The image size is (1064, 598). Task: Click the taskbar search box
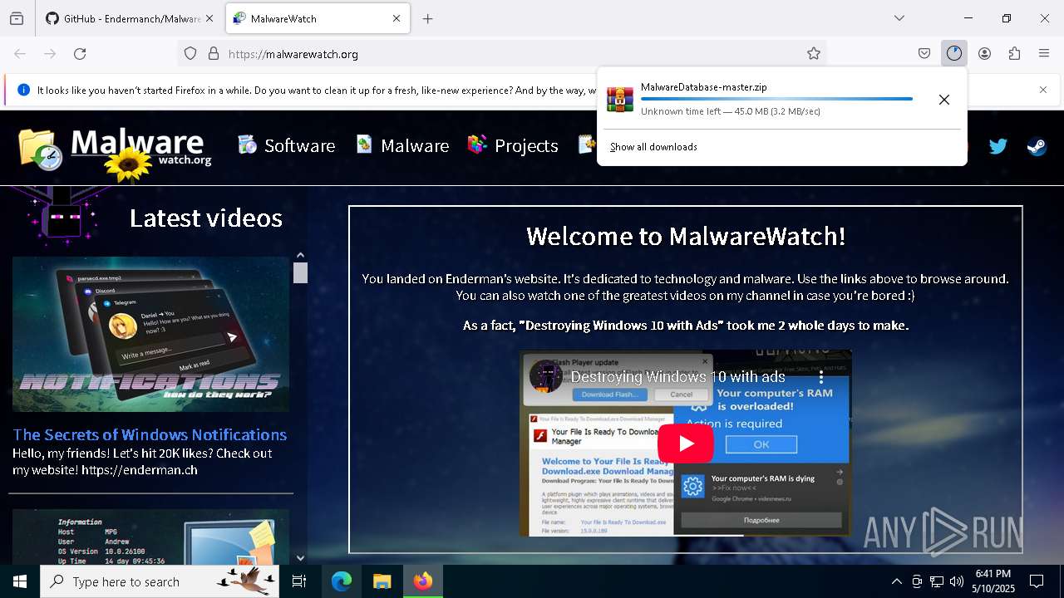160,581
